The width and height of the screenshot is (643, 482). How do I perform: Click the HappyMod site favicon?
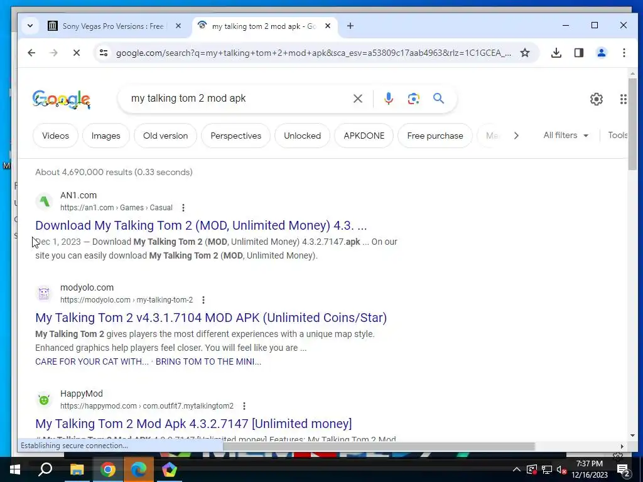(44, 400)
